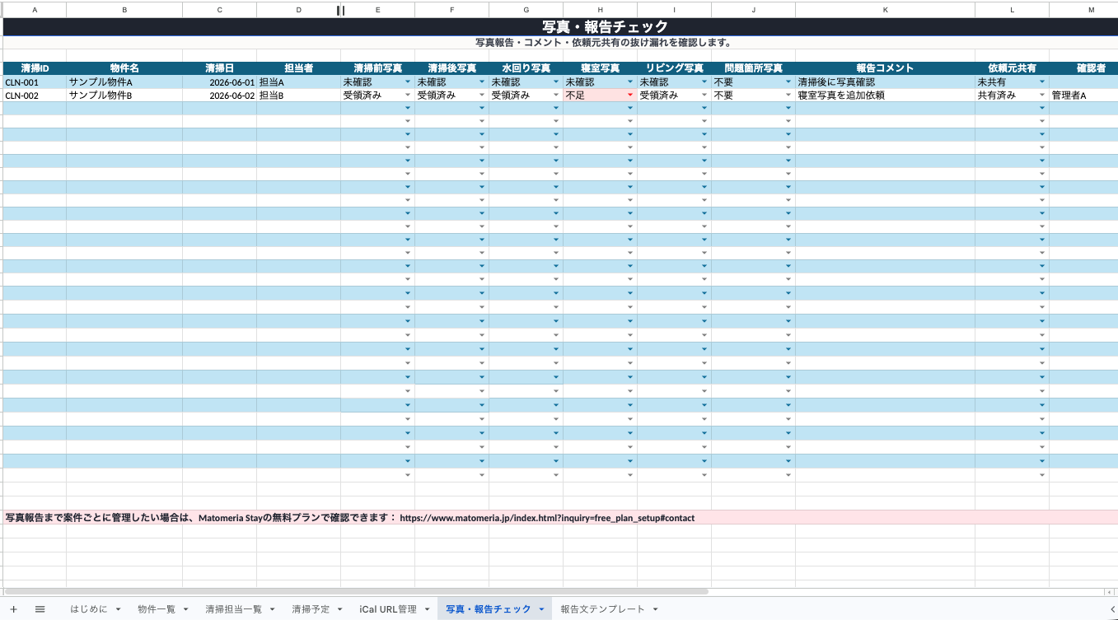Go to the 清掃担当一覧 sheet tab
This screenshot has width=1118, height=620.
[234, 609]
